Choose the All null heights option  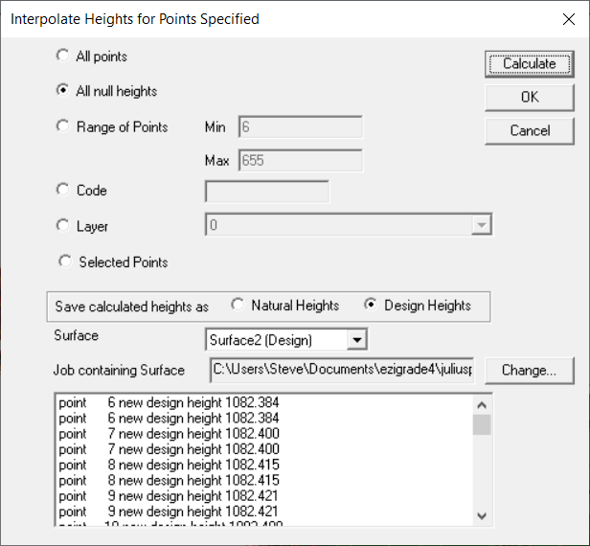(x=63, y=91)
